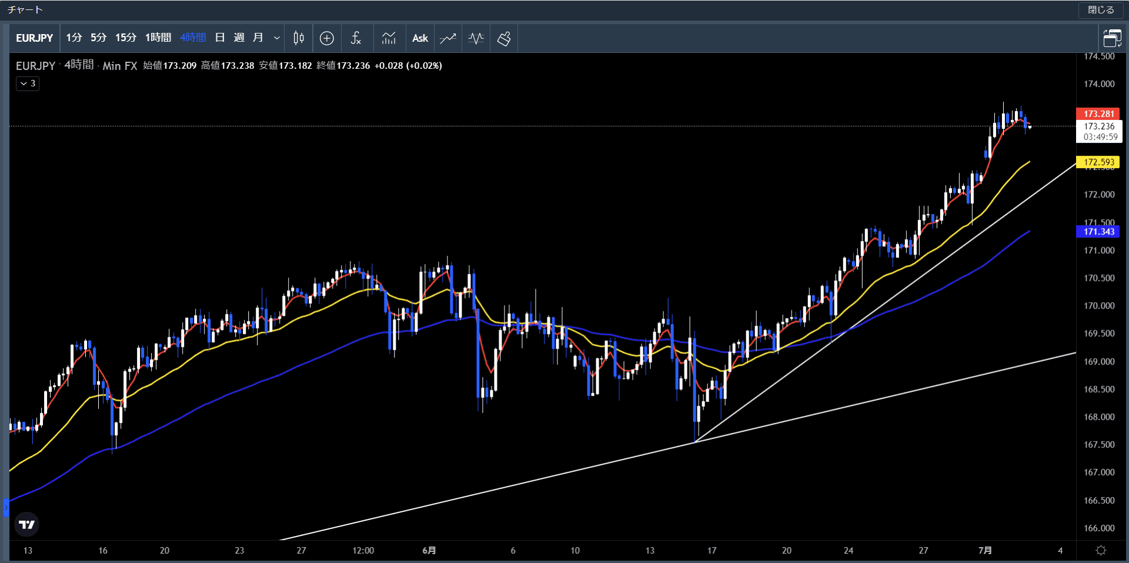Click the 始値173.209 open value
The image size is (1129, 563).
pos(170,66)
